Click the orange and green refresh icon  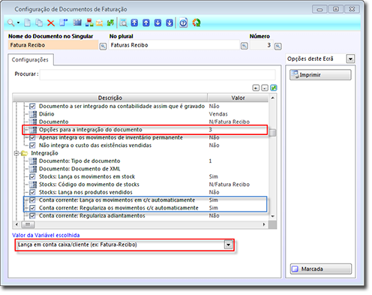[196, 23]
